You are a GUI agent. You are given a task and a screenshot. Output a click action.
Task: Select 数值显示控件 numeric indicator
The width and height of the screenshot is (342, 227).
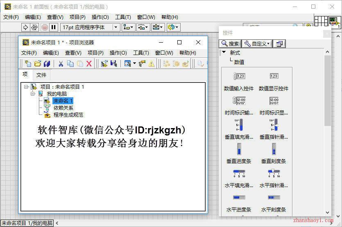(x=274, y=82)
